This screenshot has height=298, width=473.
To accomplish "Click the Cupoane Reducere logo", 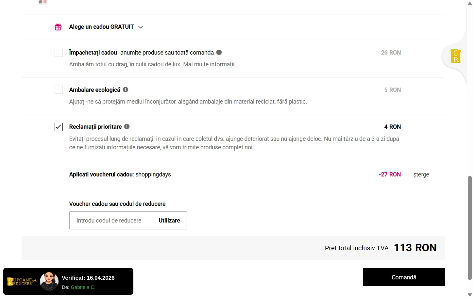I will click(x=22, y=281).
